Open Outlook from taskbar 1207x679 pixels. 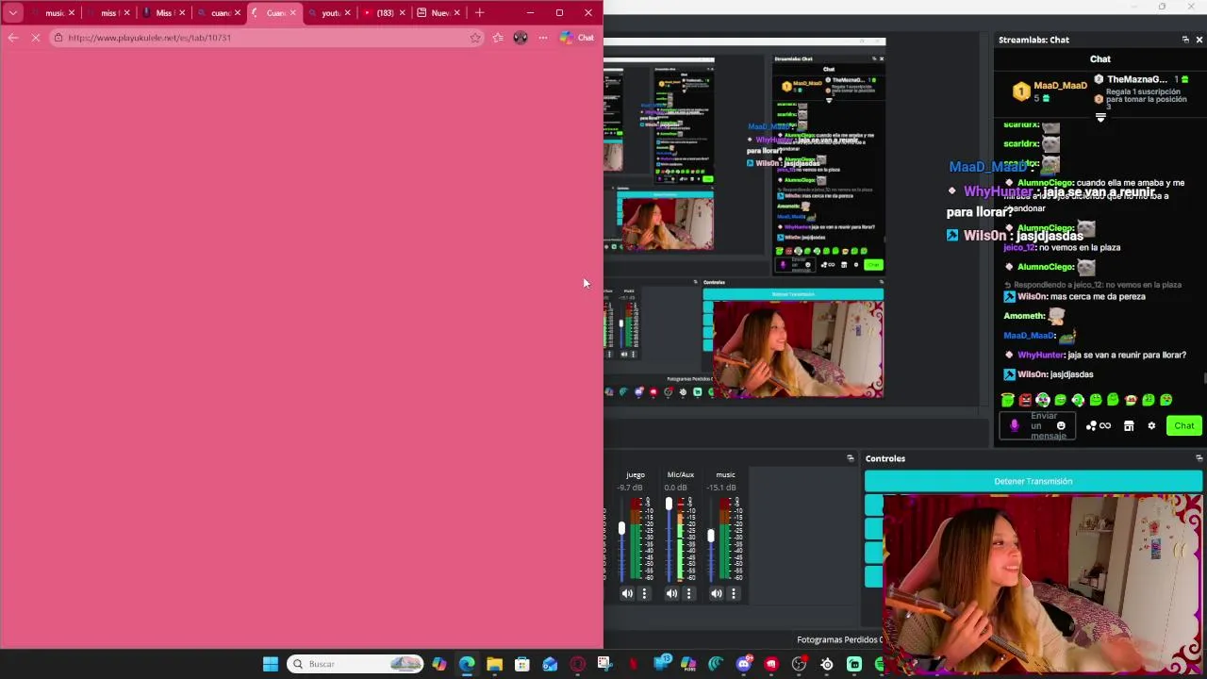click(550, 664)
